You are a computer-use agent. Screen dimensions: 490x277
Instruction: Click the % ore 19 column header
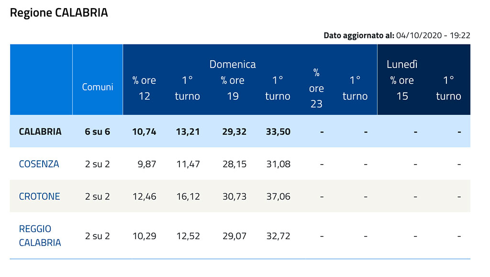tap(233, 88)
